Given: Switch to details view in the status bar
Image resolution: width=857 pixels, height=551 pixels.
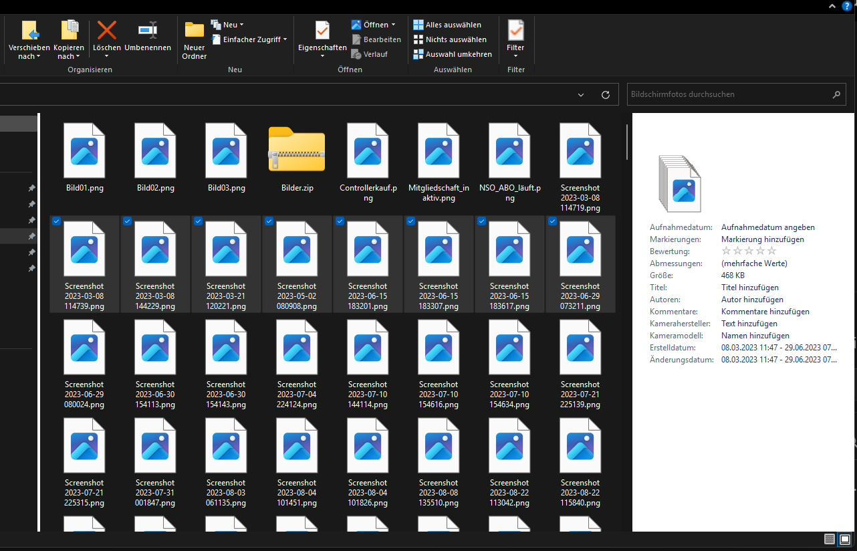Looking at the screenshot, I should tap(830, 539).
